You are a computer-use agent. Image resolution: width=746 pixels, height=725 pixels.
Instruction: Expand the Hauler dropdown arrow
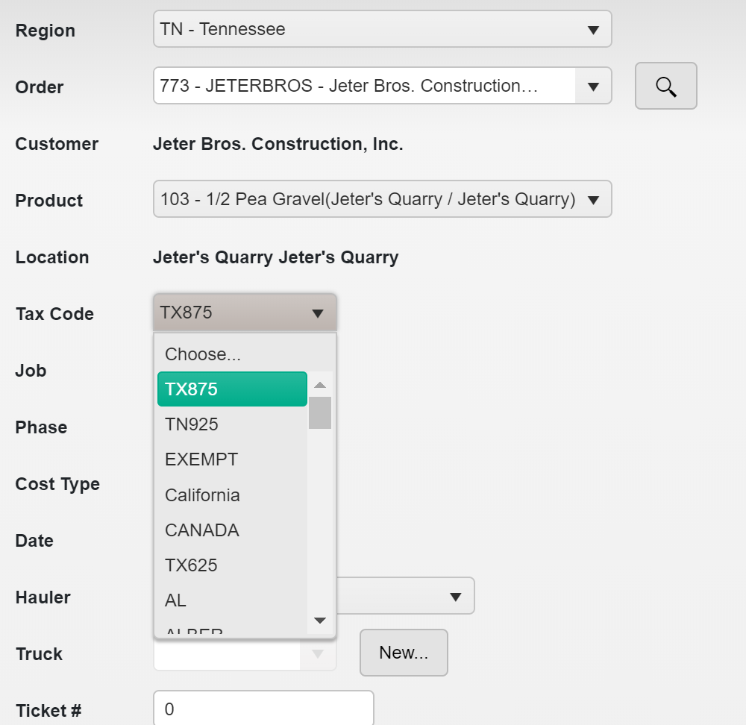point(455,597)
